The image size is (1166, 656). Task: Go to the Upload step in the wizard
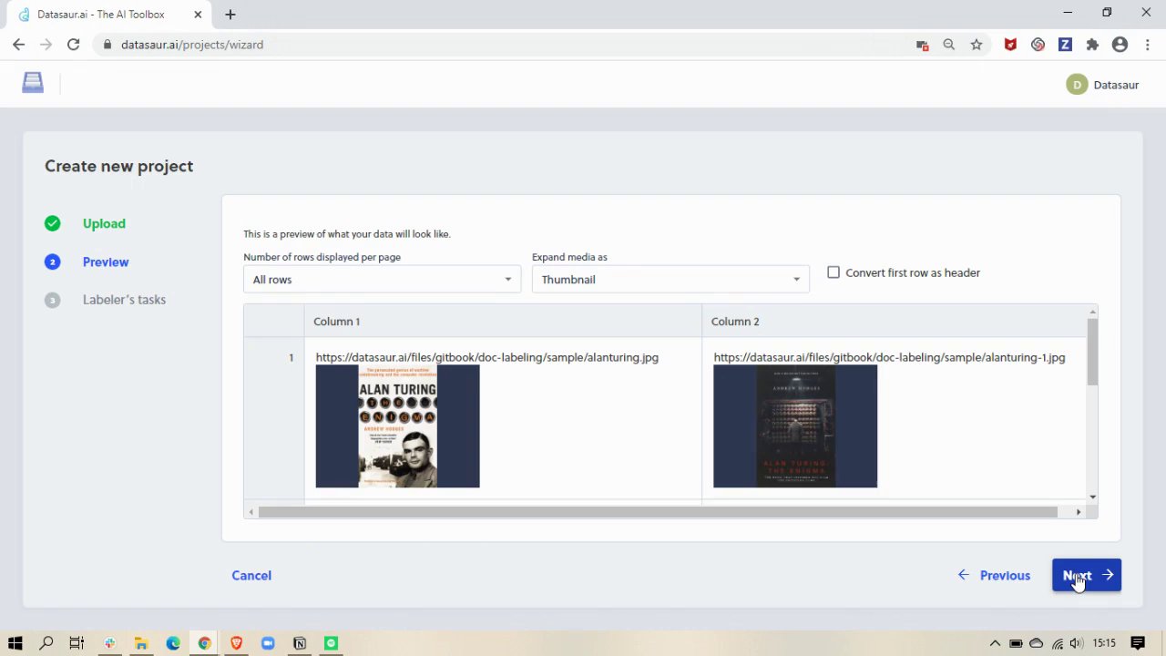tap(104, 223)
